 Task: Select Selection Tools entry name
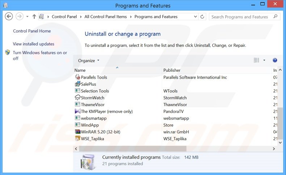click(x=95, y=91)
